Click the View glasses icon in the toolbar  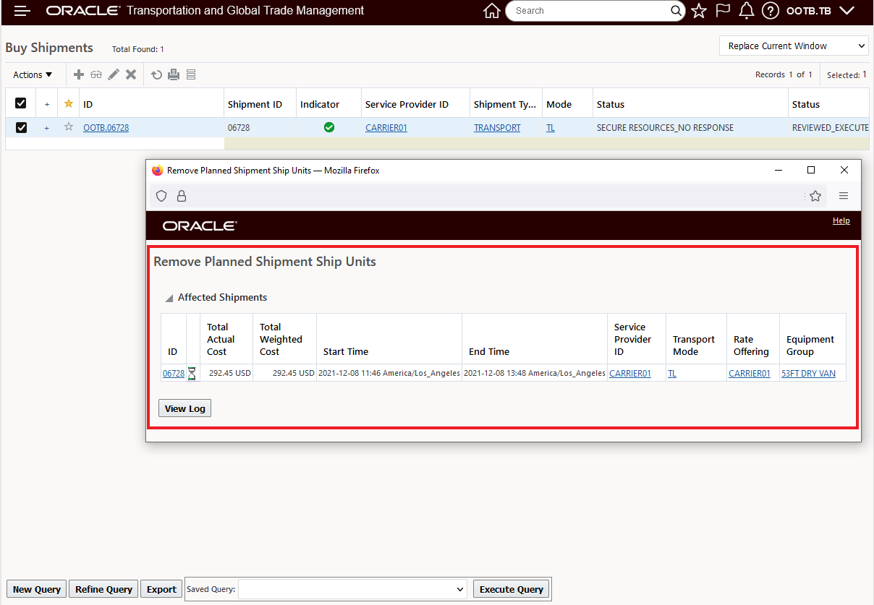[96, 74]
